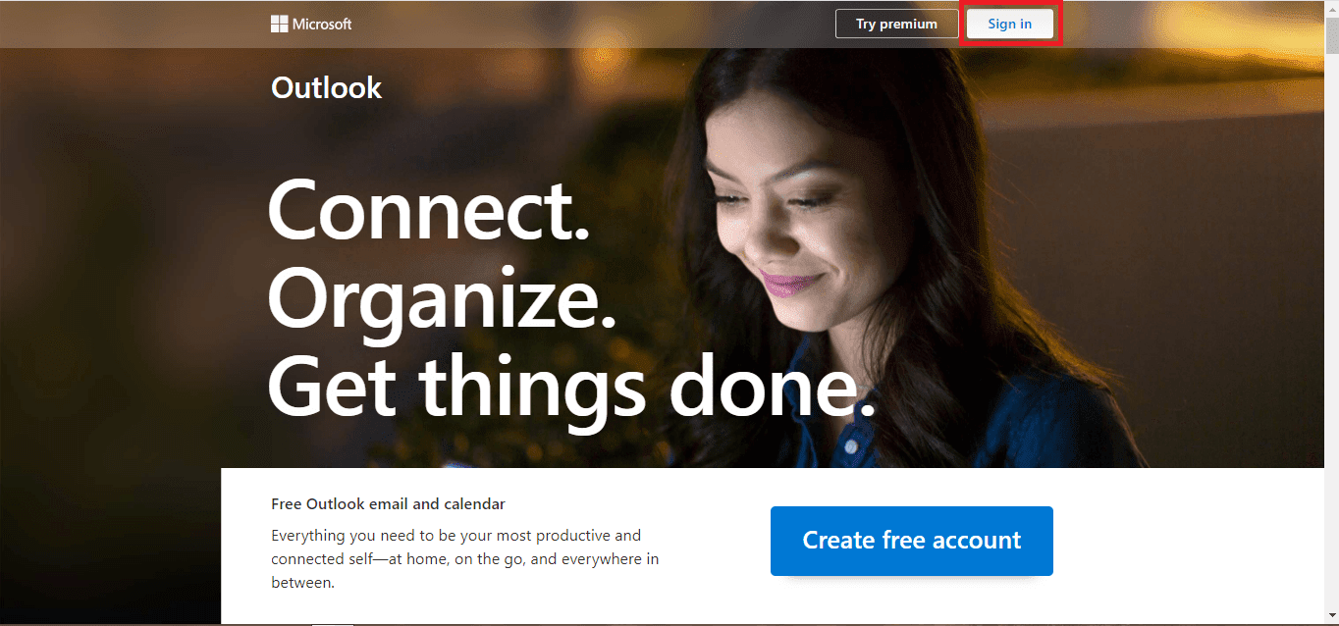
Task: Click 'Free Outlook email and calendar' text
Action: (388, 504)
